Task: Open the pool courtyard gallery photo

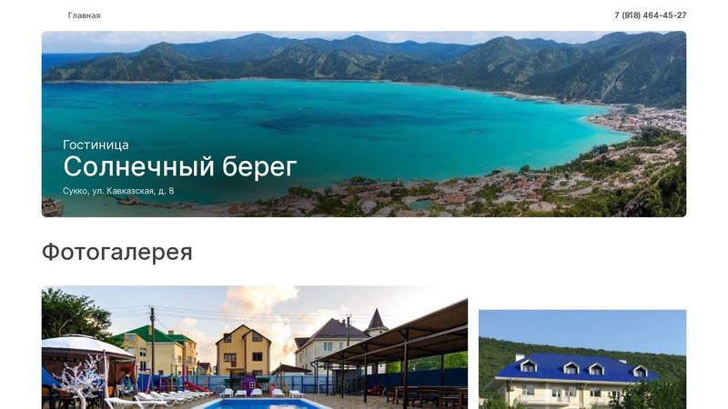Action: click(255, 347)
